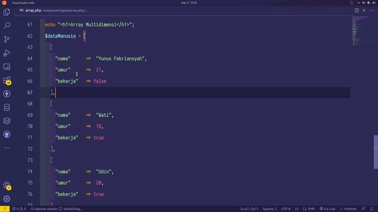Open the Search view in activity bar
This screenshot has width=378, height=212.
click(6, 25)
